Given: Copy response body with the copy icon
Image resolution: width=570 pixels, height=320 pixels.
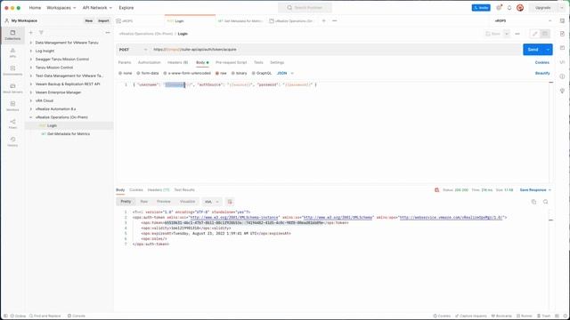Looking at the screenshot, I should click(533, 202).
